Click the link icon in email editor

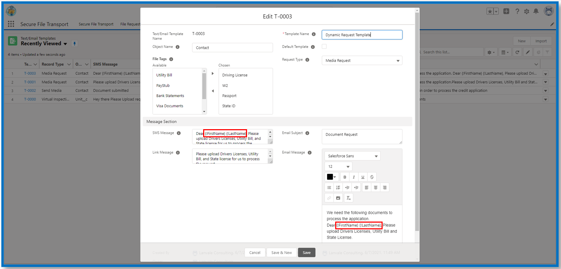(329, 198)
